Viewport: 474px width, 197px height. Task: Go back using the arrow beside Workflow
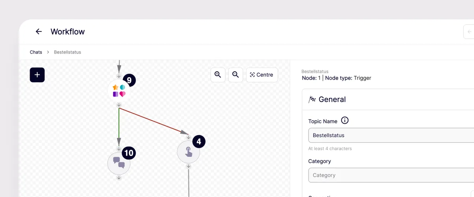tap(38, 32)
